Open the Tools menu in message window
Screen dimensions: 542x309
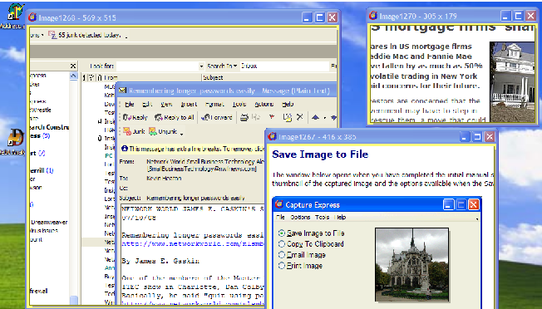(x=239, y=104)
